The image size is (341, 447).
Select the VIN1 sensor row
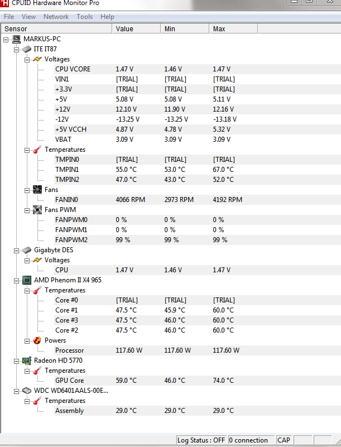[x=198, y=79]
